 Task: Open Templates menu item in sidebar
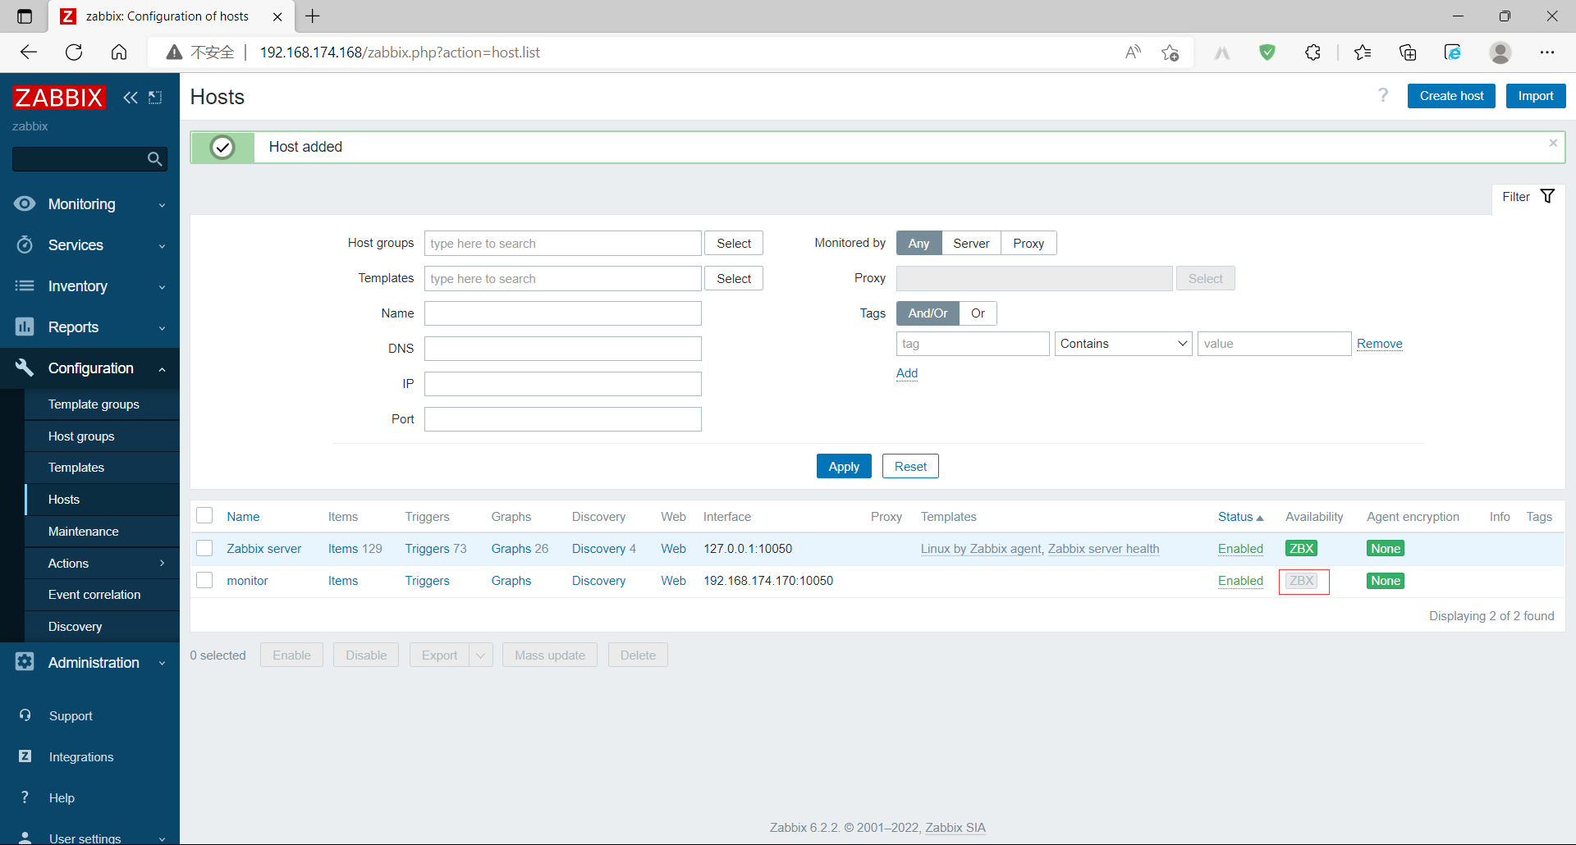tap(103, 468)
